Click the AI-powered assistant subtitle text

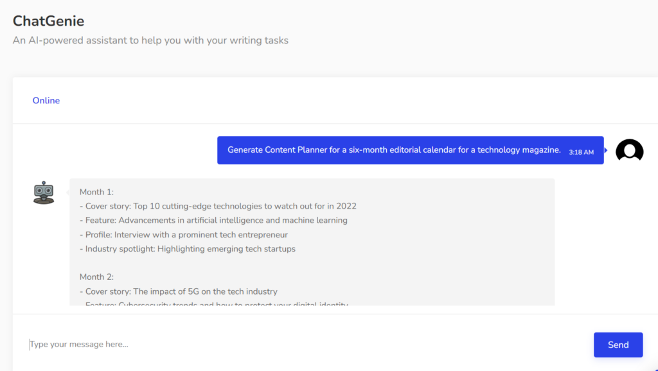[x=150, y=40]
